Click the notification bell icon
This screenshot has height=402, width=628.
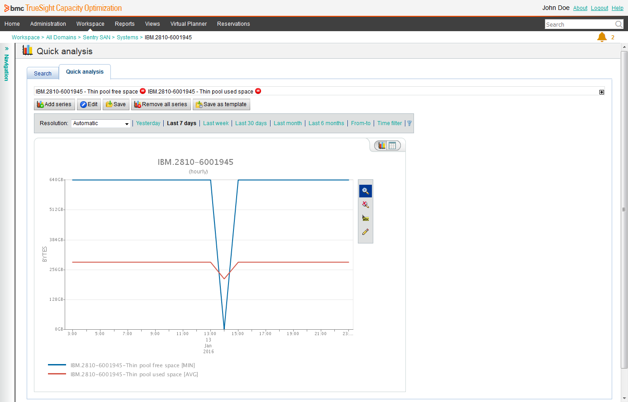click(x=602, y=37)
